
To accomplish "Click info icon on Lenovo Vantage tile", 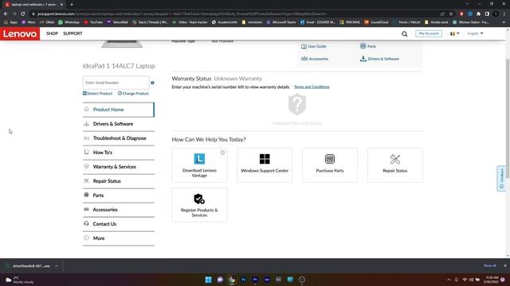I will [222, 153].
